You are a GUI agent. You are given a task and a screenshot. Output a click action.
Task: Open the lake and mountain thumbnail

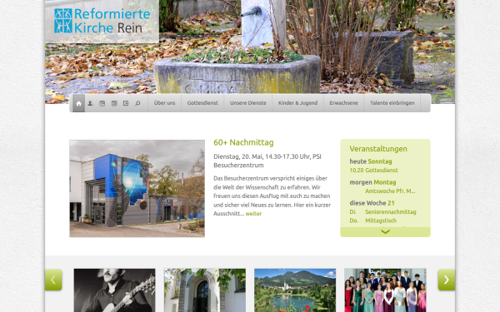point(295,290)
